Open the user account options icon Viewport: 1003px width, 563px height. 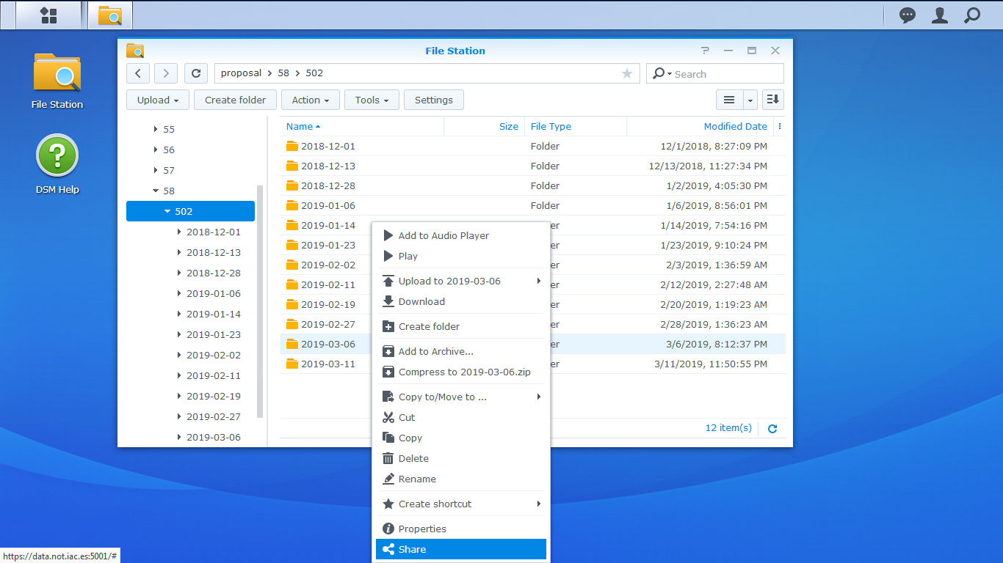tap(940, 15)
